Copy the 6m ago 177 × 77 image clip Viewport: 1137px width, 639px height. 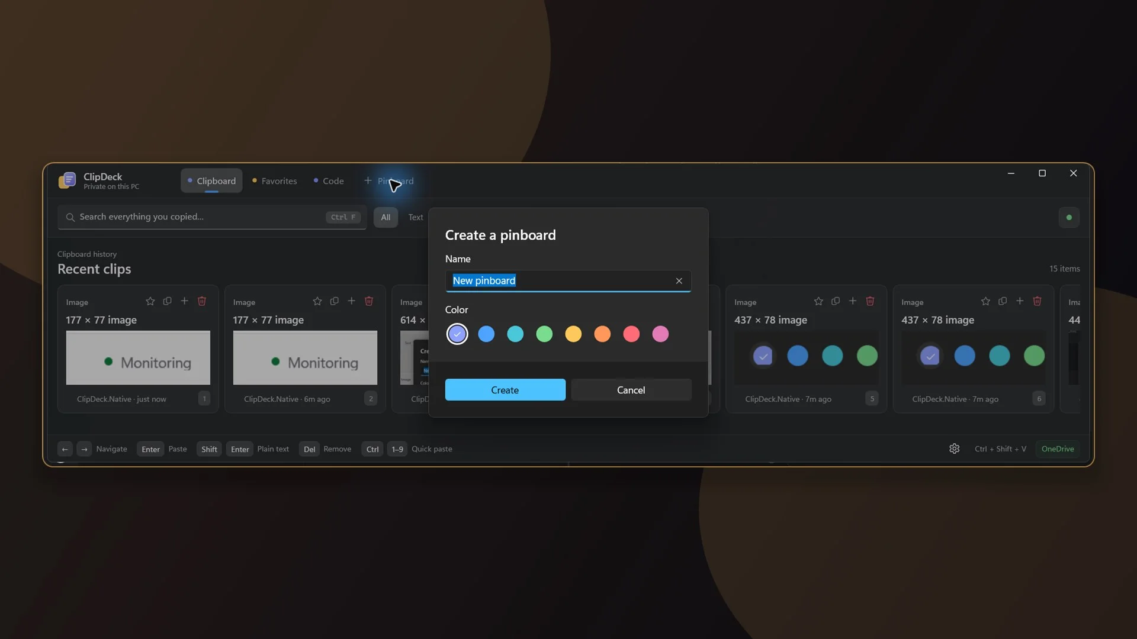pyautogui.click(x=335, y=301)
